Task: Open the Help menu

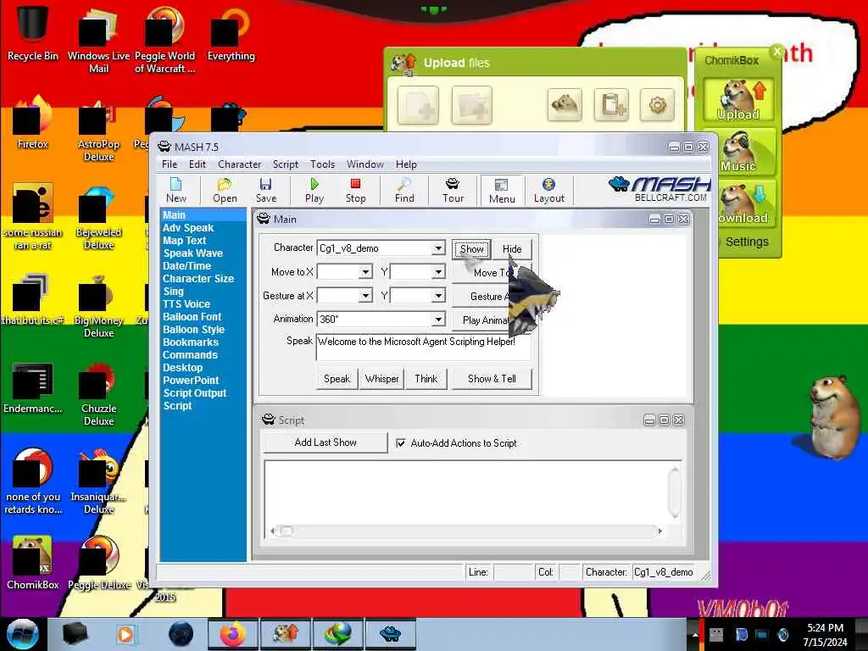Action: click(x=406, y=164)
